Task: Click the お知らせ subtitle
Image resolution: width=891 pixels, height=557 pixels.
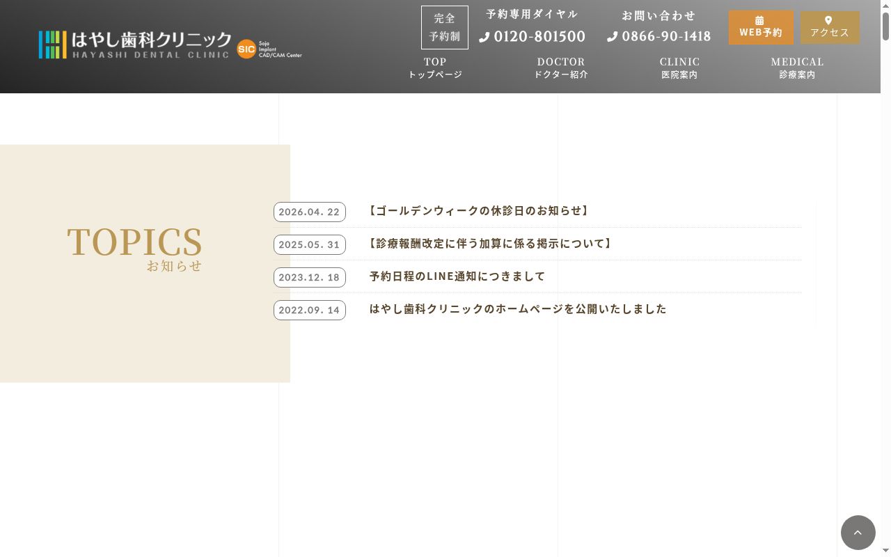Action: (x=174, y=265)
